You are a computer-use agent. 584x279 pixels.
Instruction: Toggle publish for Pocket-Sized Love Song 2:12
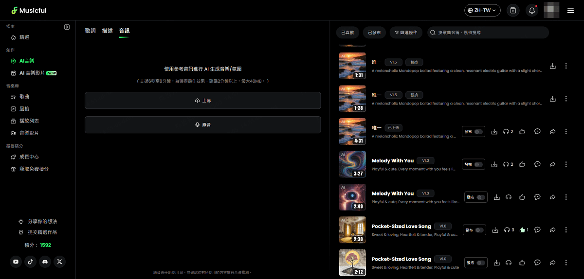(x=481, y=263)
